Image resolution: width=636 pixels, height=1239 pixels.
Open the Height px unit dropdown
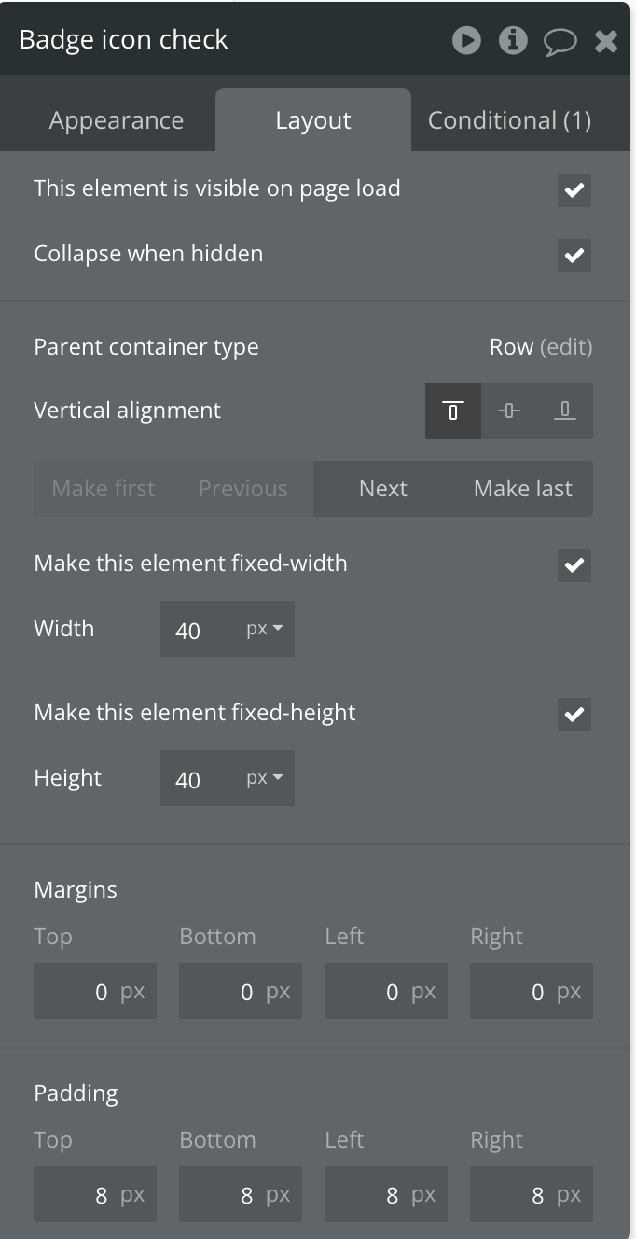(264, 778)
